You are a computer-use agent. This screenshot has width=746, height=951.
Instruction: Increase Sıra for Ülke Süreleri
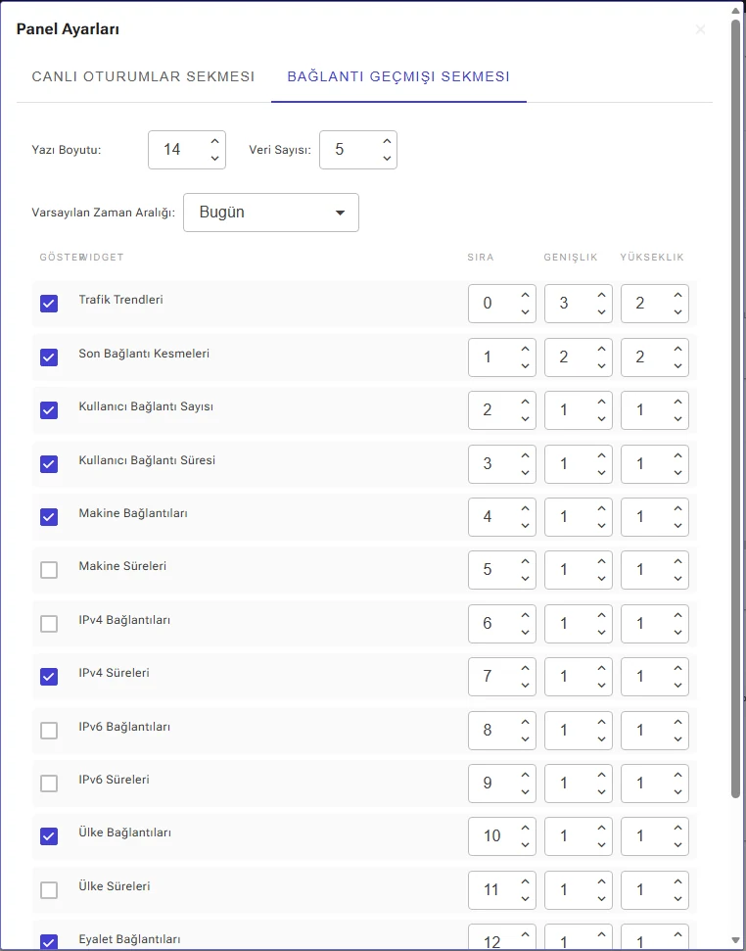pyautogui.click(x=526, y=881)
